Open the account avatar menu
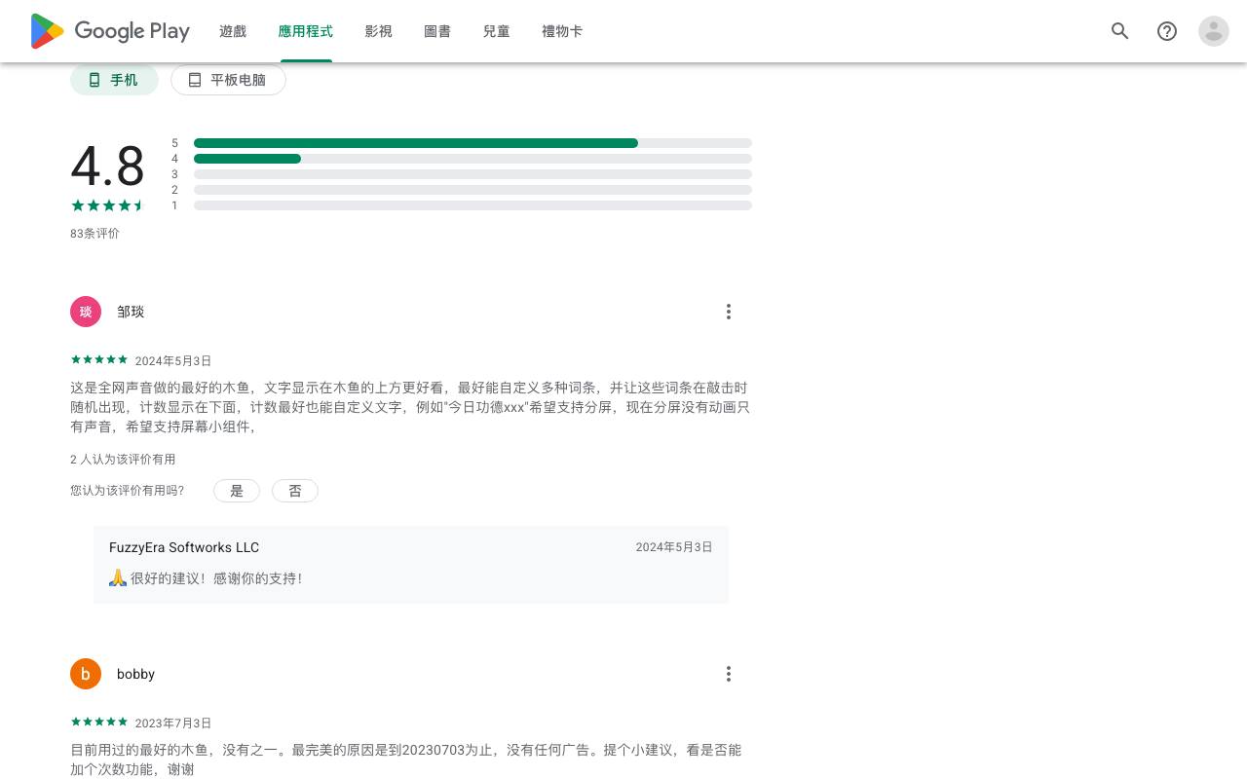This screenshot has height=779, width=1247. 1214,31
